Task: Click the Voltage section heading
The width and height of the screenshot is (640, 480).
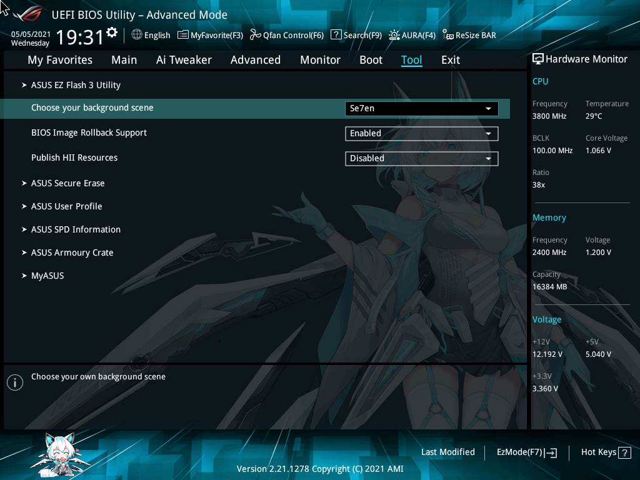Action: point(546,319)
